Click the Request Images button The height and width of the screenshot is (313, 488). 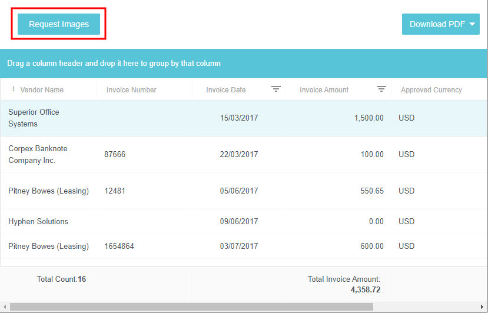pos(59,24)
